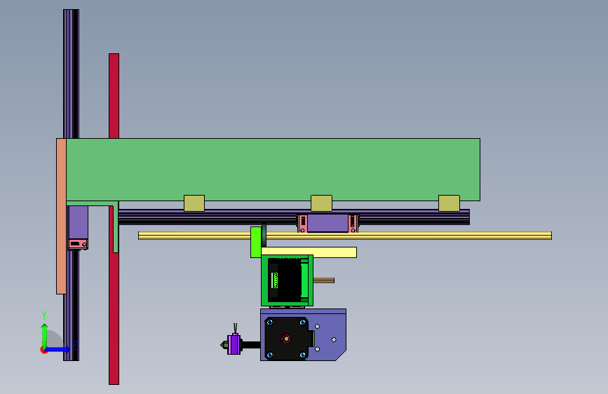Select the rightmost olive mounting block
Screen dimensions: 608x394
449,203
